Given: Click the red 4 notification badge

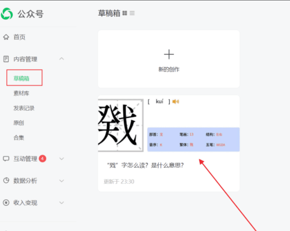Looking at the screenshot, I should point(43,159).
